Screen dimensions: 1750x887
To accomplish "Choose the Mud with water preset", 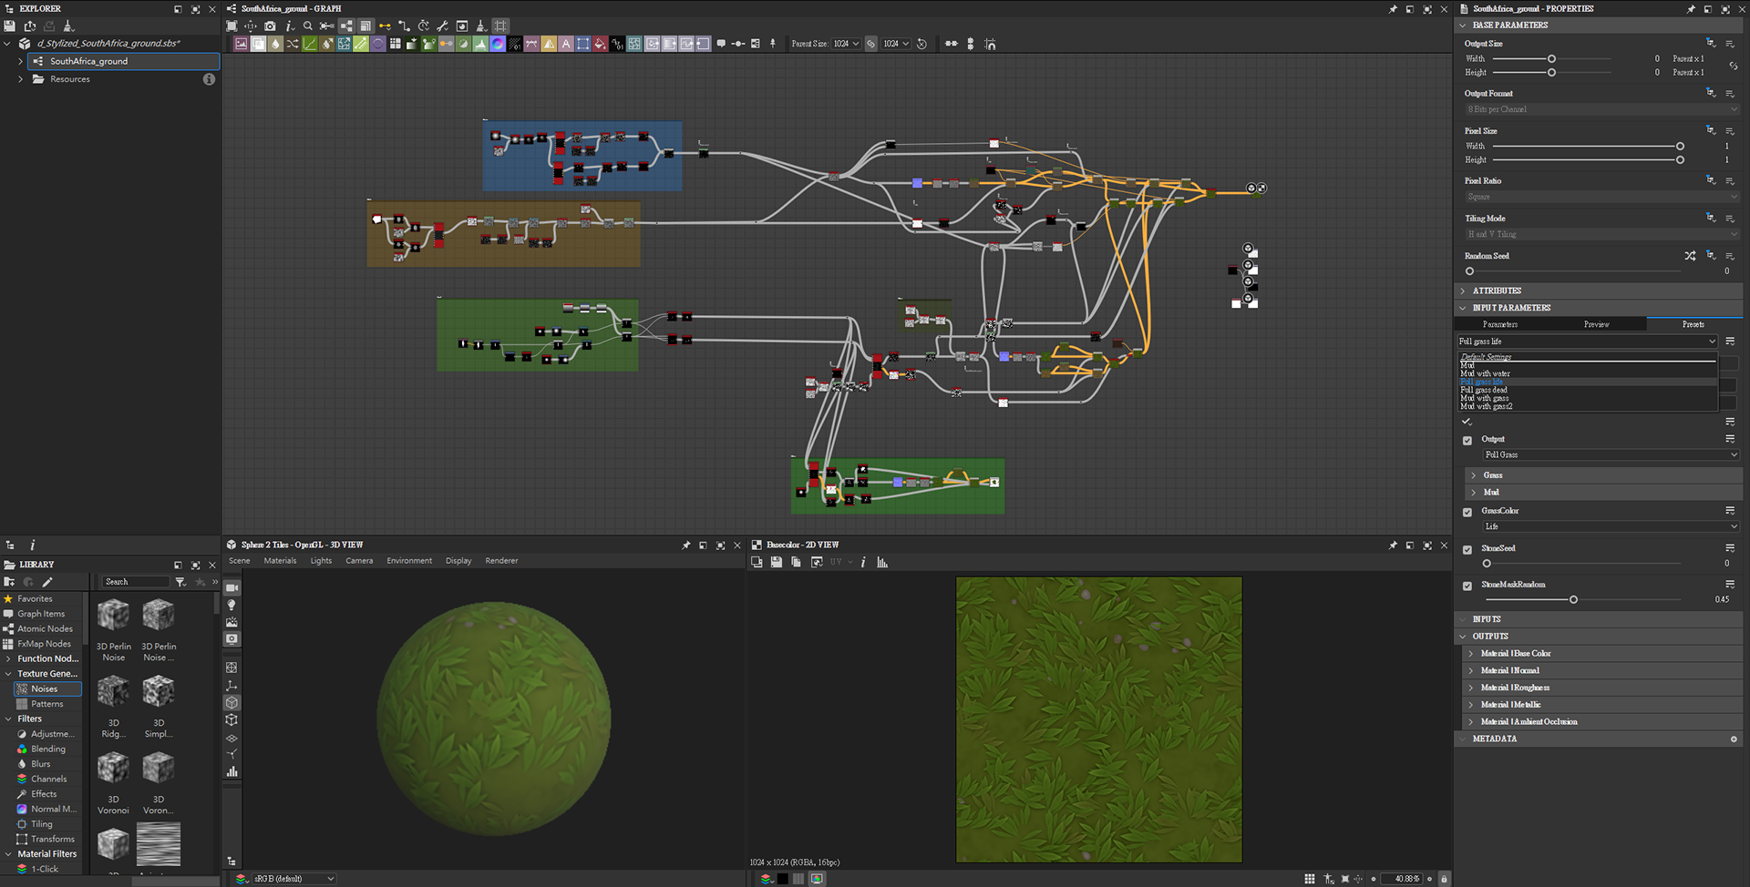I will pyautogui.click(x=1485, y=373).
